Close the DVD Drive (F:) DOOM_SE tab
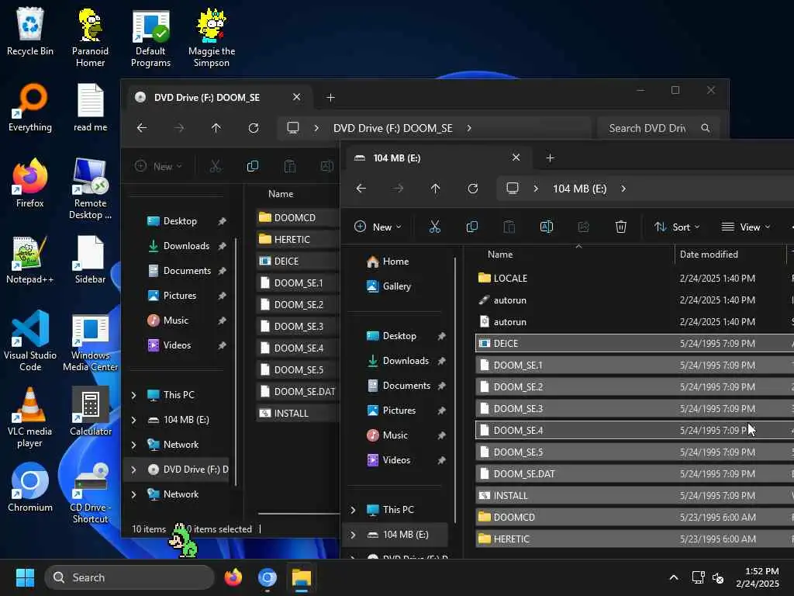Viewport: 794px width, 596px height. [297, 97]
